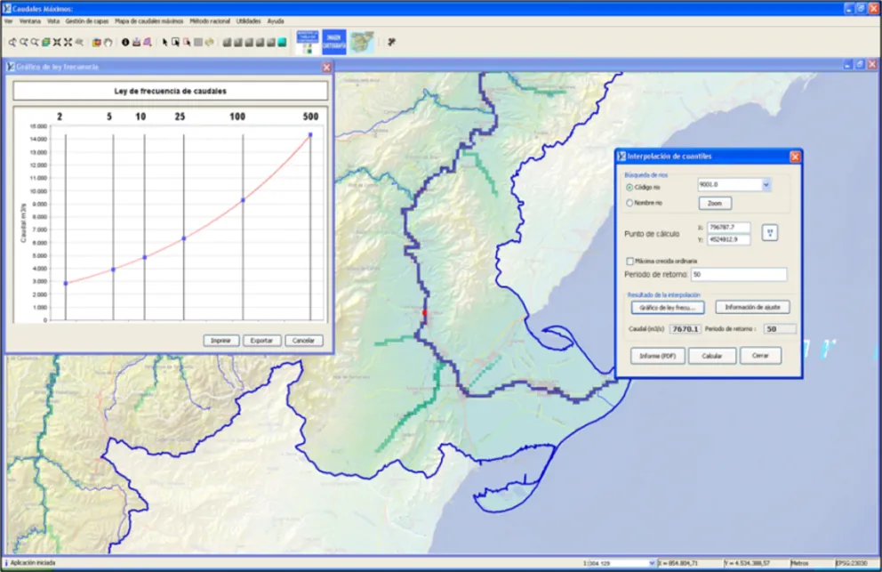Select the Nombre río radio button
This screenshot has width=882, height=572.
click(629, 203)
